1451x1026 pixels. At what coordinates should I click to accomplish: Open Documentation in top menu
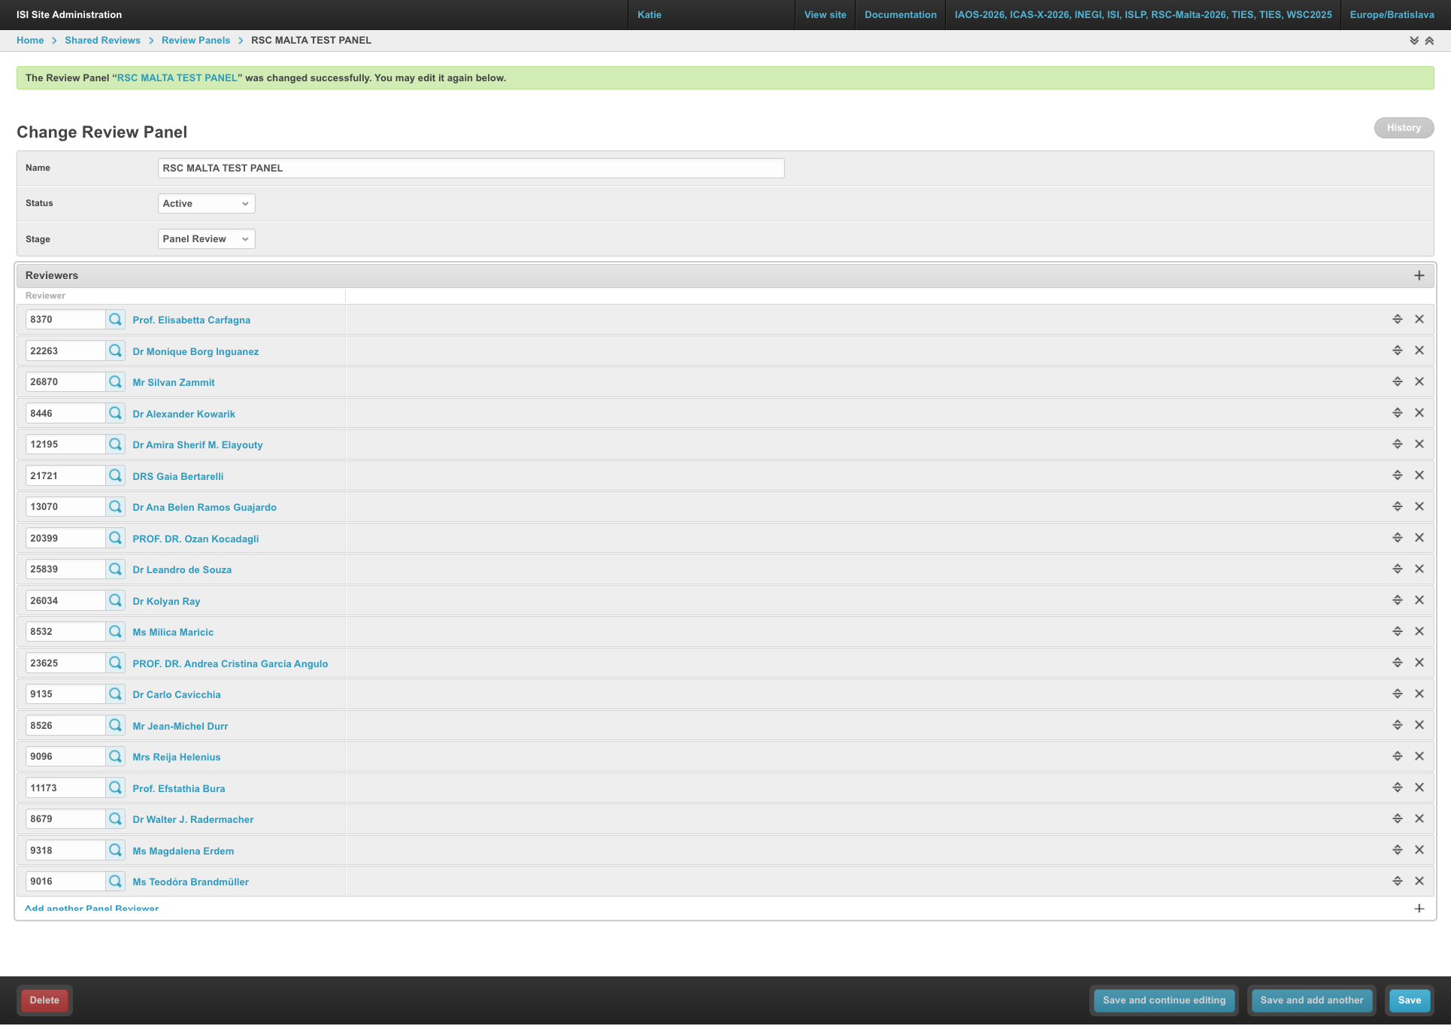(x=900, y=14)
